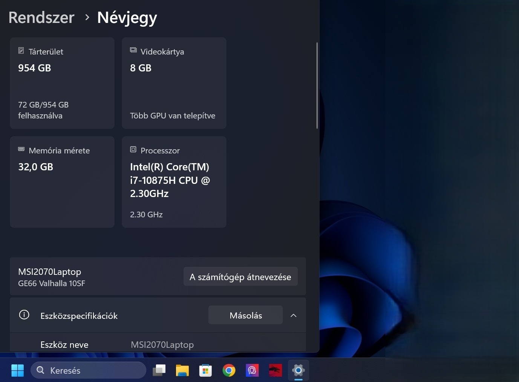Click the Tárterület storage icon
This screenshot has height=382, width=519.
(21, 51)
